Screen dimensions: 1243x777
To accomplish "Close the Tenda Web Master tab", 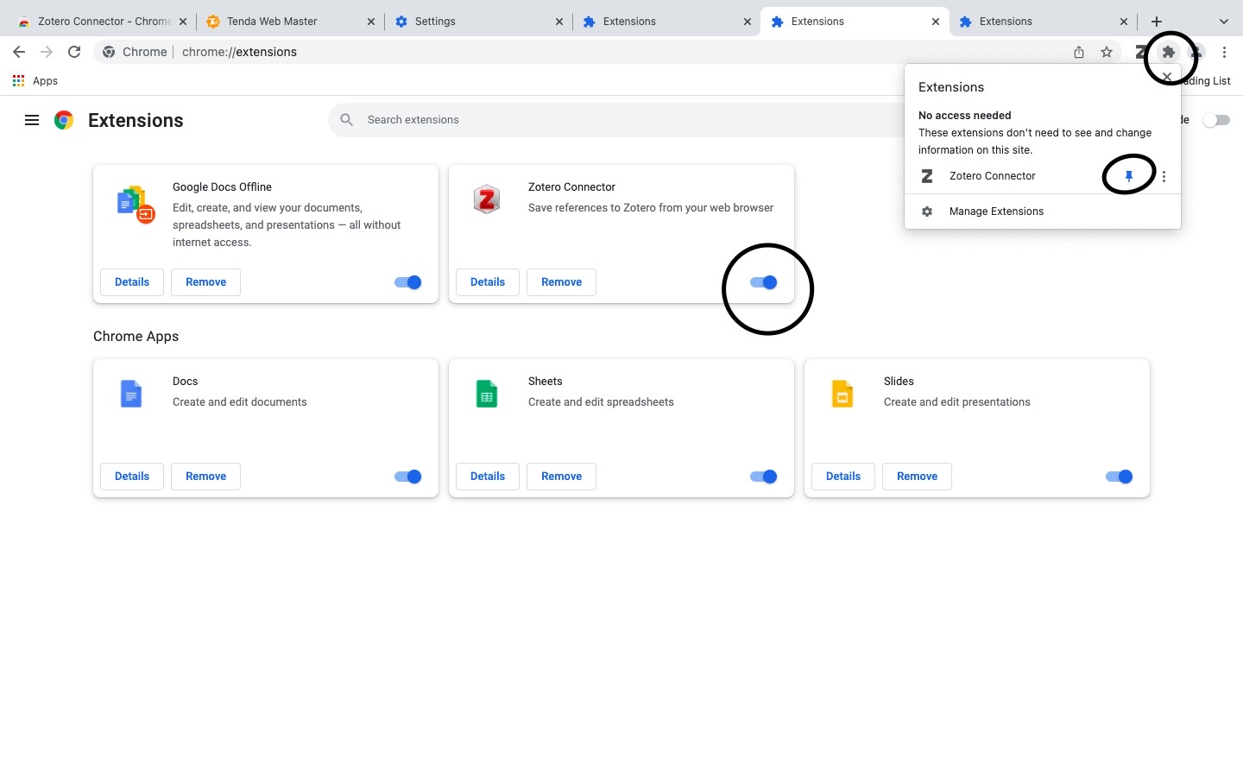I will [x=371, y=22].
